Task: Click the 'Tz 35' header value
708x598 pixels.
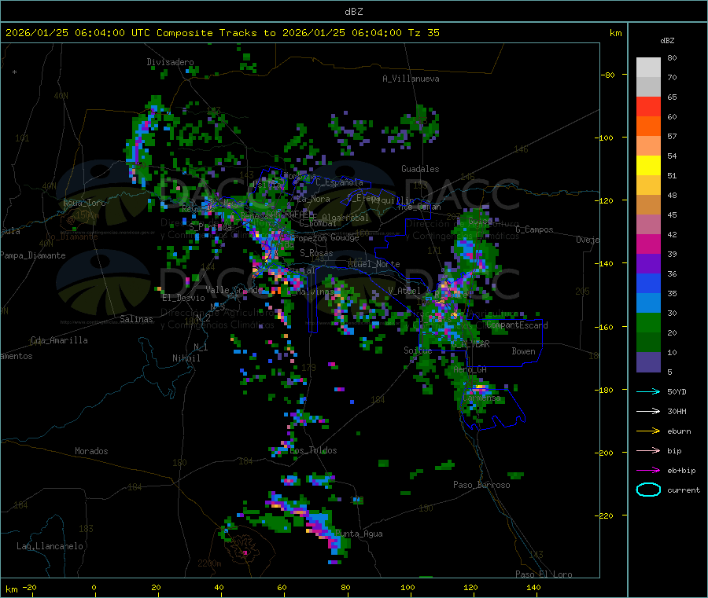Action: 423,33
